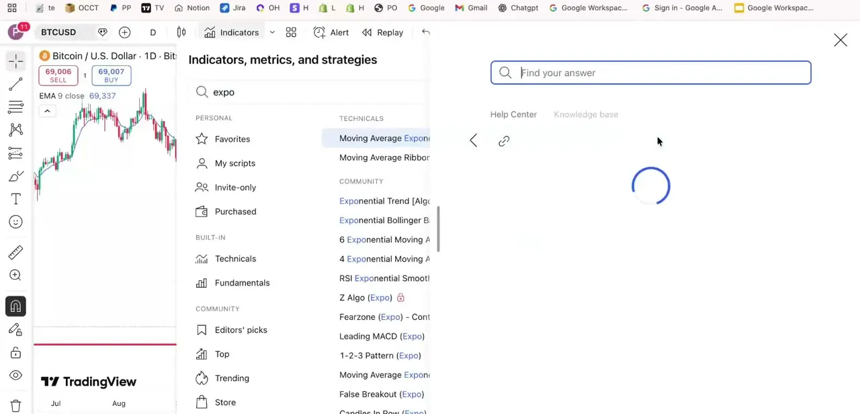Select Exponential Bollinger result
Image resolution: width=860 pixels, height=414 pixels.
(x=384, y=220)
